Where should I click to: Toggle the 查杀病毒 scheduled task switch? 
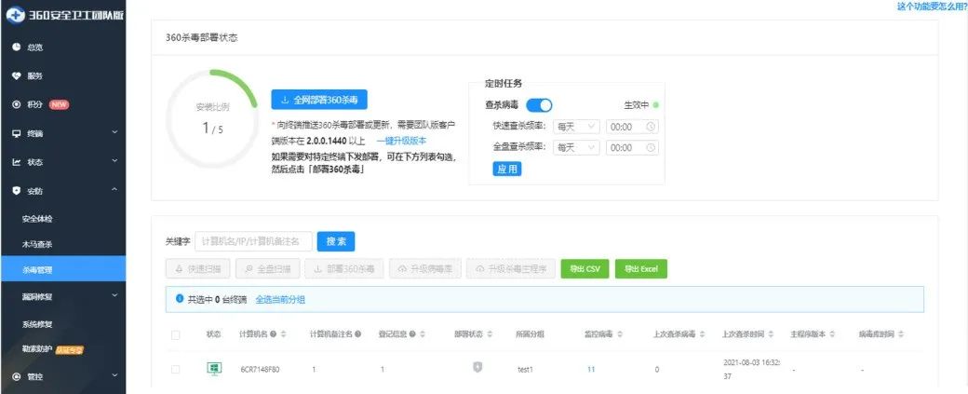coord(539,105)
